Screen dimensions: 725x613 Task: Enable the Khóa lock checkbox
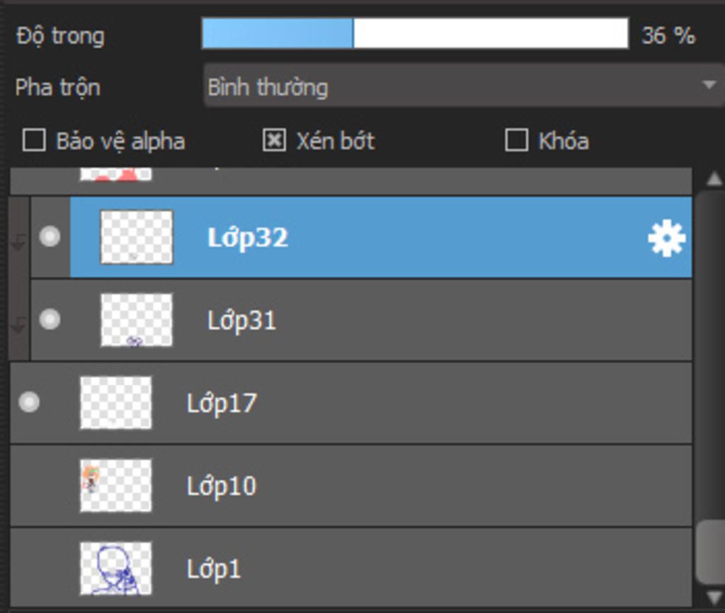coord(516,140)
